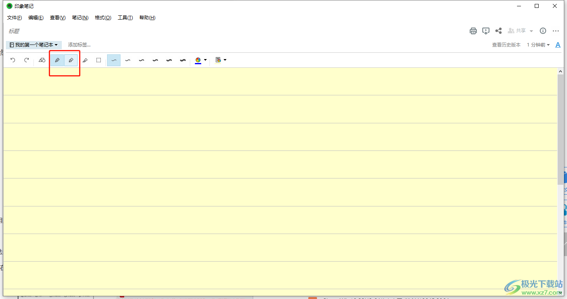This screenshot has height=299, width=567.
Task: Click the paper background style icon
Action: tap(218, 60)
